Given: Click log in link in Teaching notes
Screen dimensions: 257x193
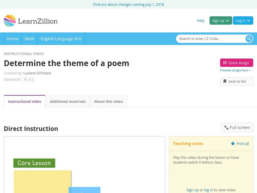Looking at the screenshot, I should (208, 189).
